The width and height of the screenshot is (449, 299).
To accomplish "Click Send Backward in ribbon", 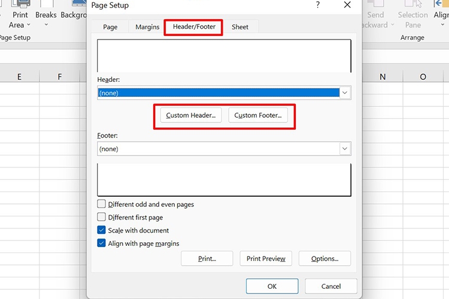I will pos(377,16).
